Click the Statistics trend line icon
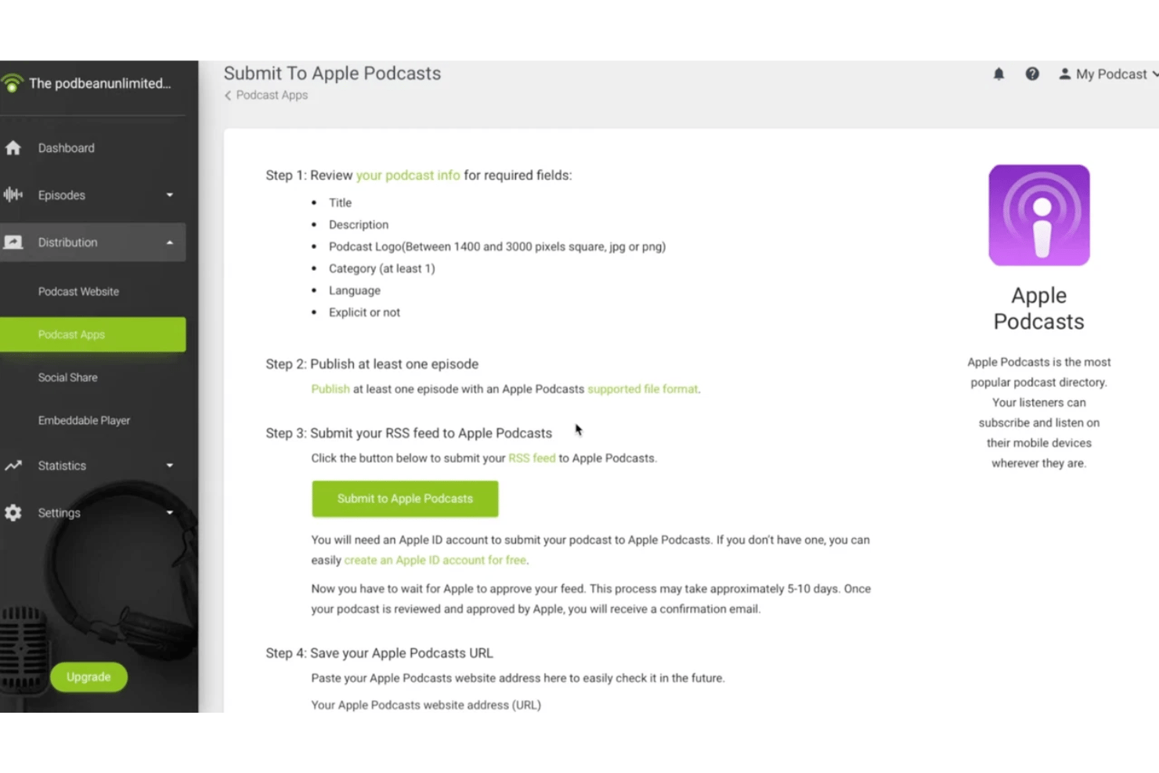Viewport: 1159px width, 773px height. click(13, 466)
